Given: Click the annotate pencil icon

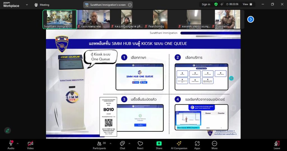Looking at the screenshot, I should click(x=8, y=130).
